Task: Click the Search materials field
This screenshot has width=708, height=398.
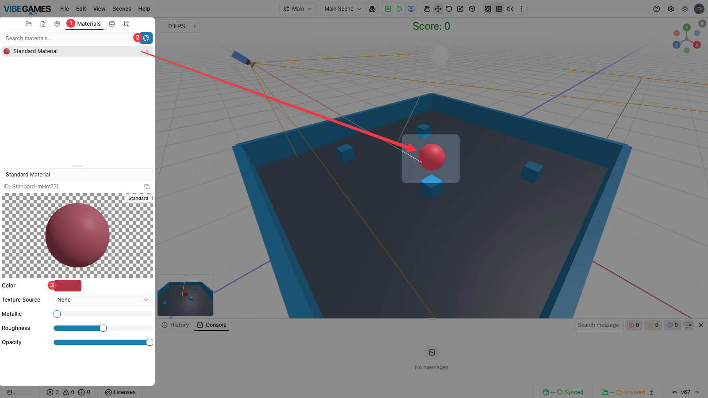Action: (70, 38)
